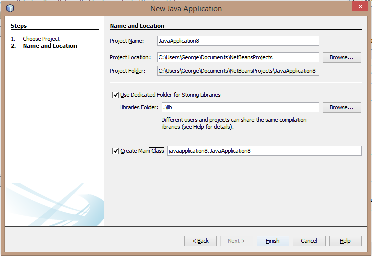Uncheck the Create Main Class checkbox
This screenshot has height=256, width=372.
click(x=116, y=151)
